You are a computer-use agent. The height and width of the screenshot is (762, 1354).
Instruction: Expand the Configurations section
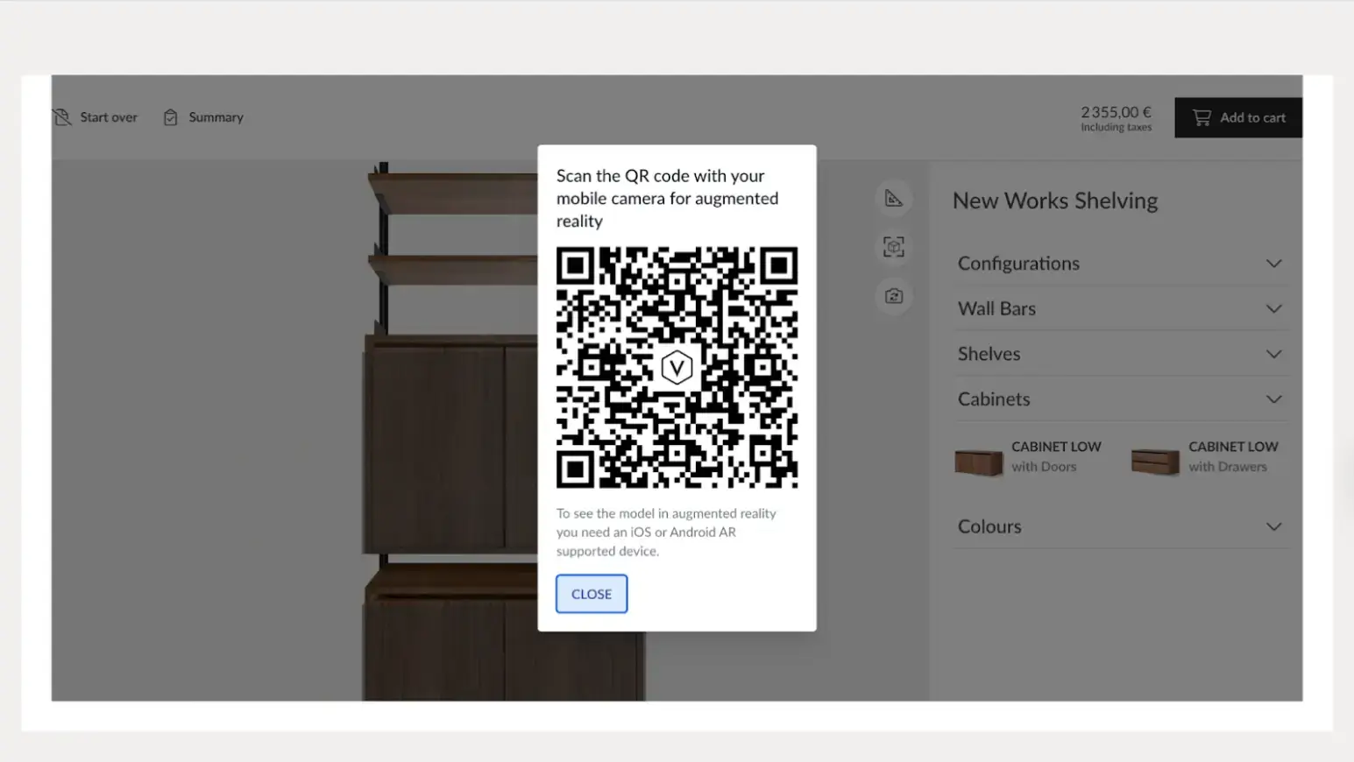pyautogui.click(x=1121, y=264)
